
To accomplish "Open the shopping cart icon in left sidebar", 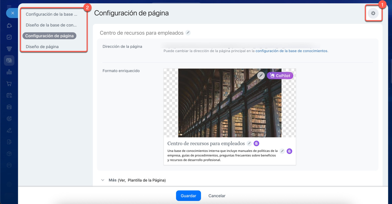I will 9,84.
